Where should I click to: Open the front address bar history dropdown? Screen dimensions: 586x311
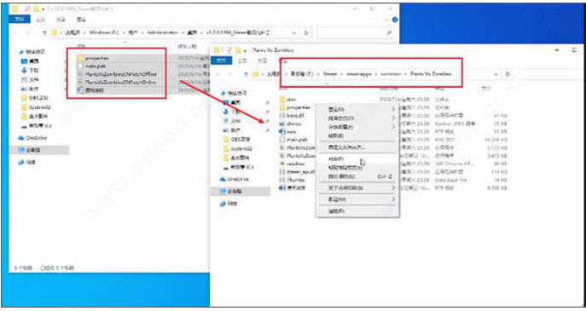pyautogui.click(x=496, y=74)
